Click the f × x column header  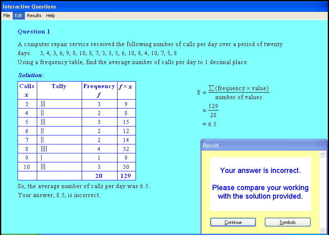pos(126,90)
